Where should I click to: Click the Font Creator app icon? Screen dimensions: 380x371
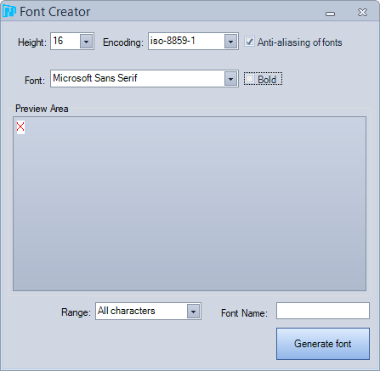coord(9,11)
